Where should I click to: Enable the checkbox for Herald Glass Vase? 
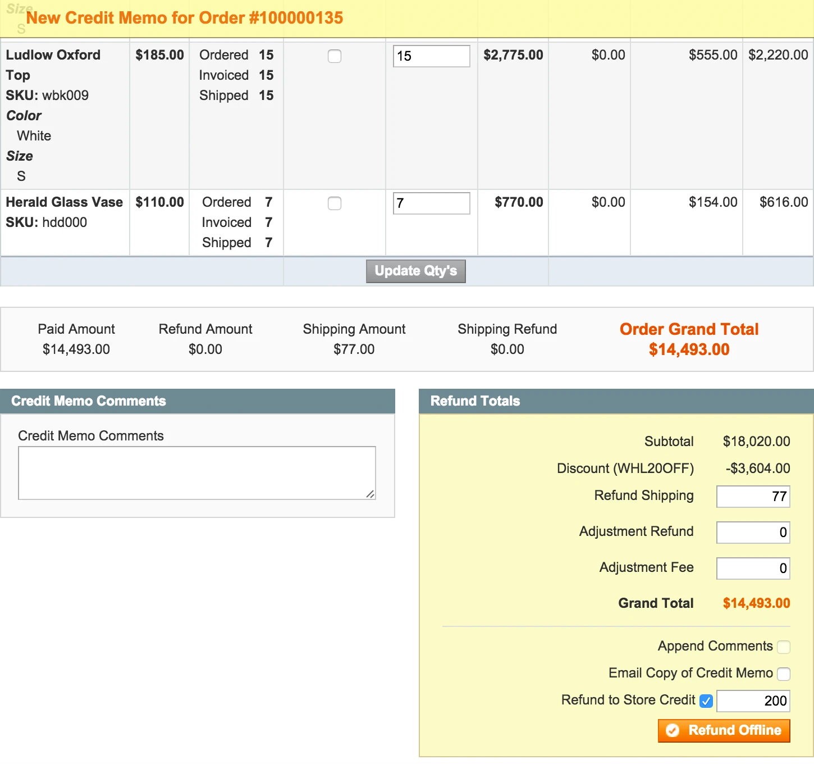(334, 203)
